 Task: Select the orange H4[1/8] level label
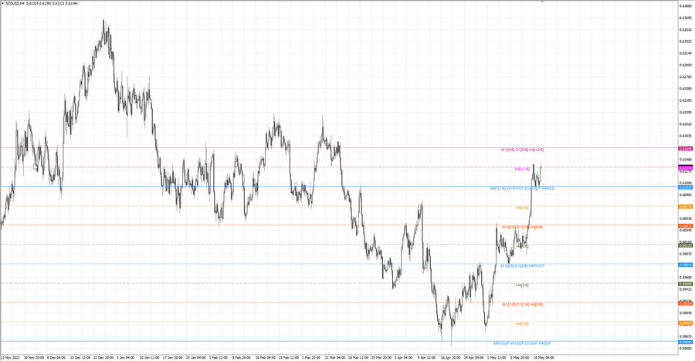click(522, 324)
